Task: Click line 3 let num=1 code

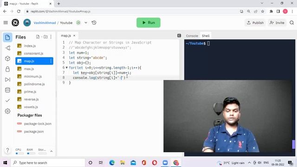Action: point(79,52)
